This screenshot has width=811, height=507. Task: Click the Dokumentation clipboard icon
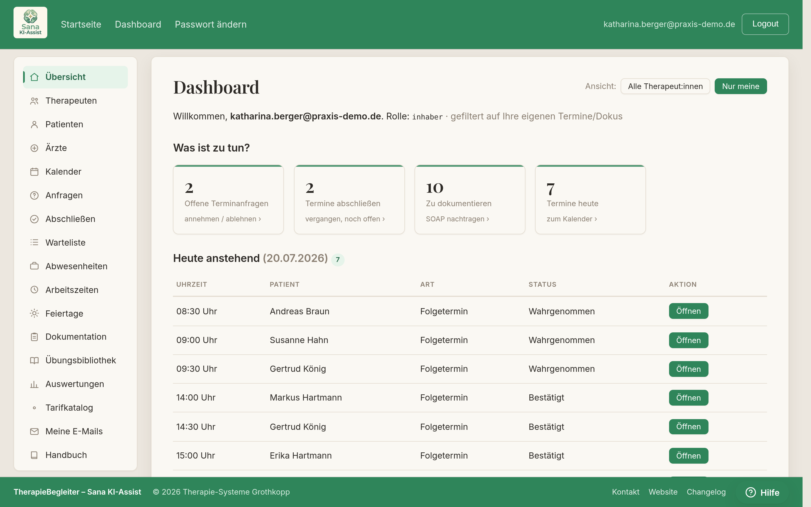tap(34, 337)
